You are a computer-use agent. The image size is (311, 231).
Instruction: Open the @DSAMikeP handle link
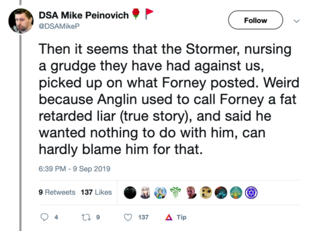coord(59,26)
